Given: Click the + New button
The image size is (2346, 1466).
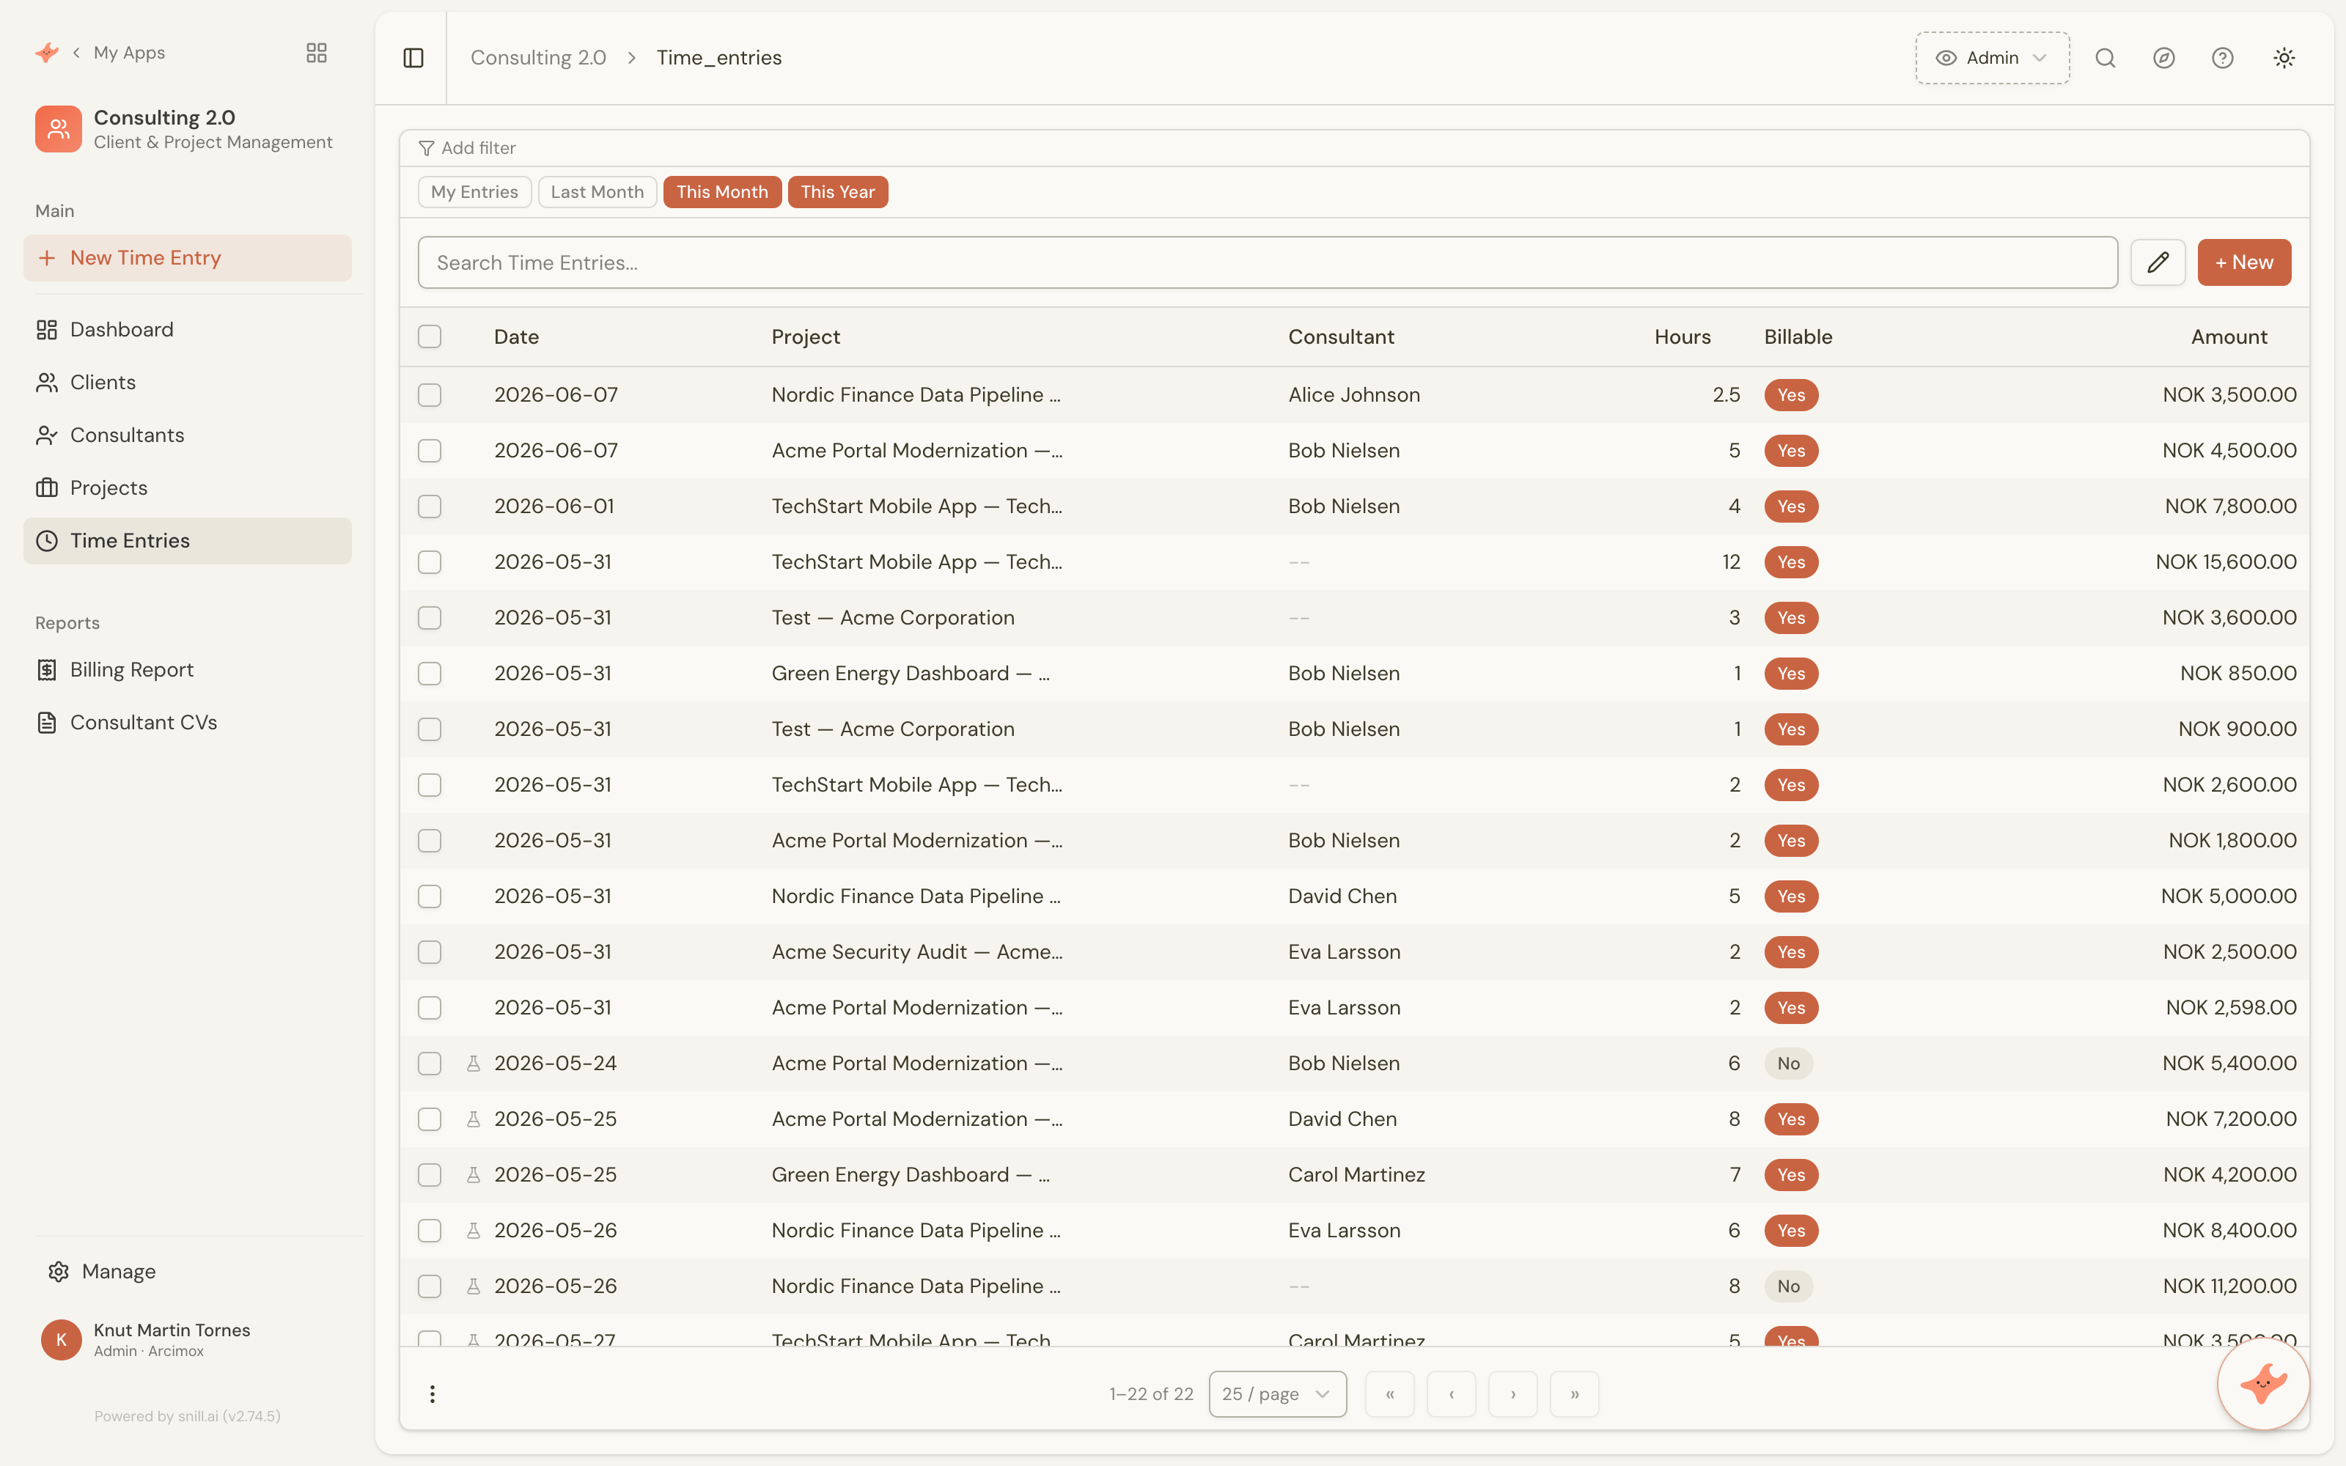Looking at the screenshot, I should [x=2244, y=262].
